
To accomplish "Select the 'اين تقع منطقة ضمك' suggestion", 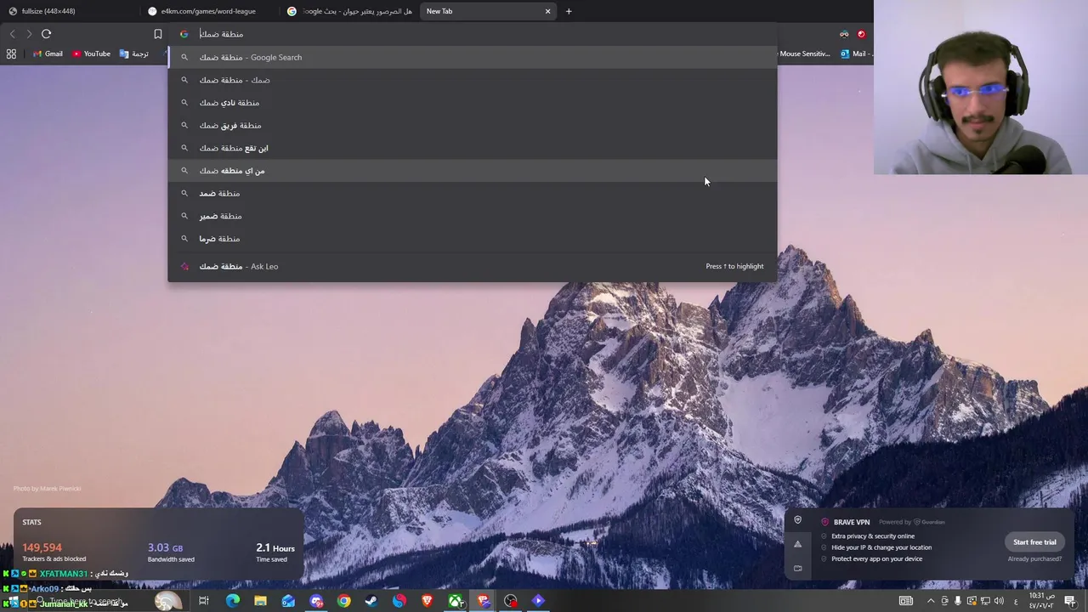I will tap(473, 148).
